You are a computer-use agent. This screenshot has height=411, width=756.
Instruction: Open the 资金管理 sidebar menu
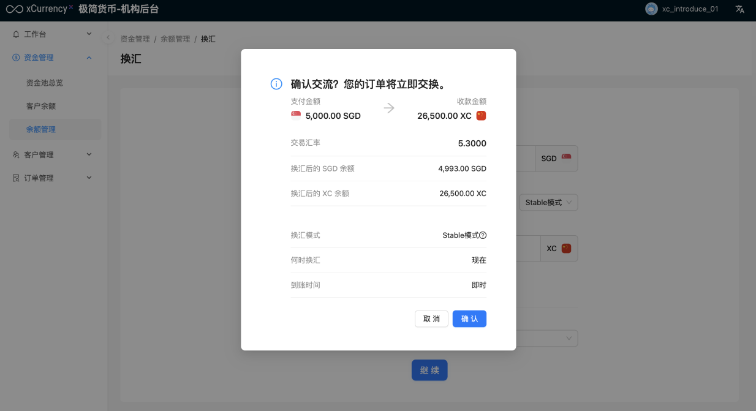pyautogui.click(x=54, y=58)
